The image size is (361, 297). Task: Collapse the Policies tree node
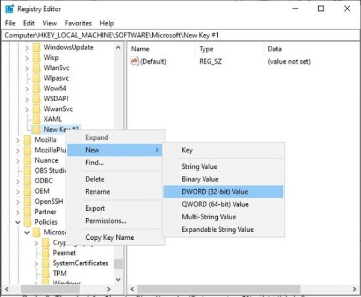[x=18, y=222]
